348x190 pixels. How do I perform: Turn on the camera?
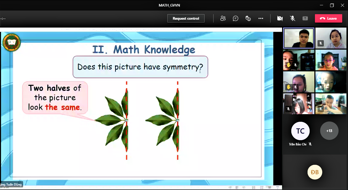pos(280,18)
